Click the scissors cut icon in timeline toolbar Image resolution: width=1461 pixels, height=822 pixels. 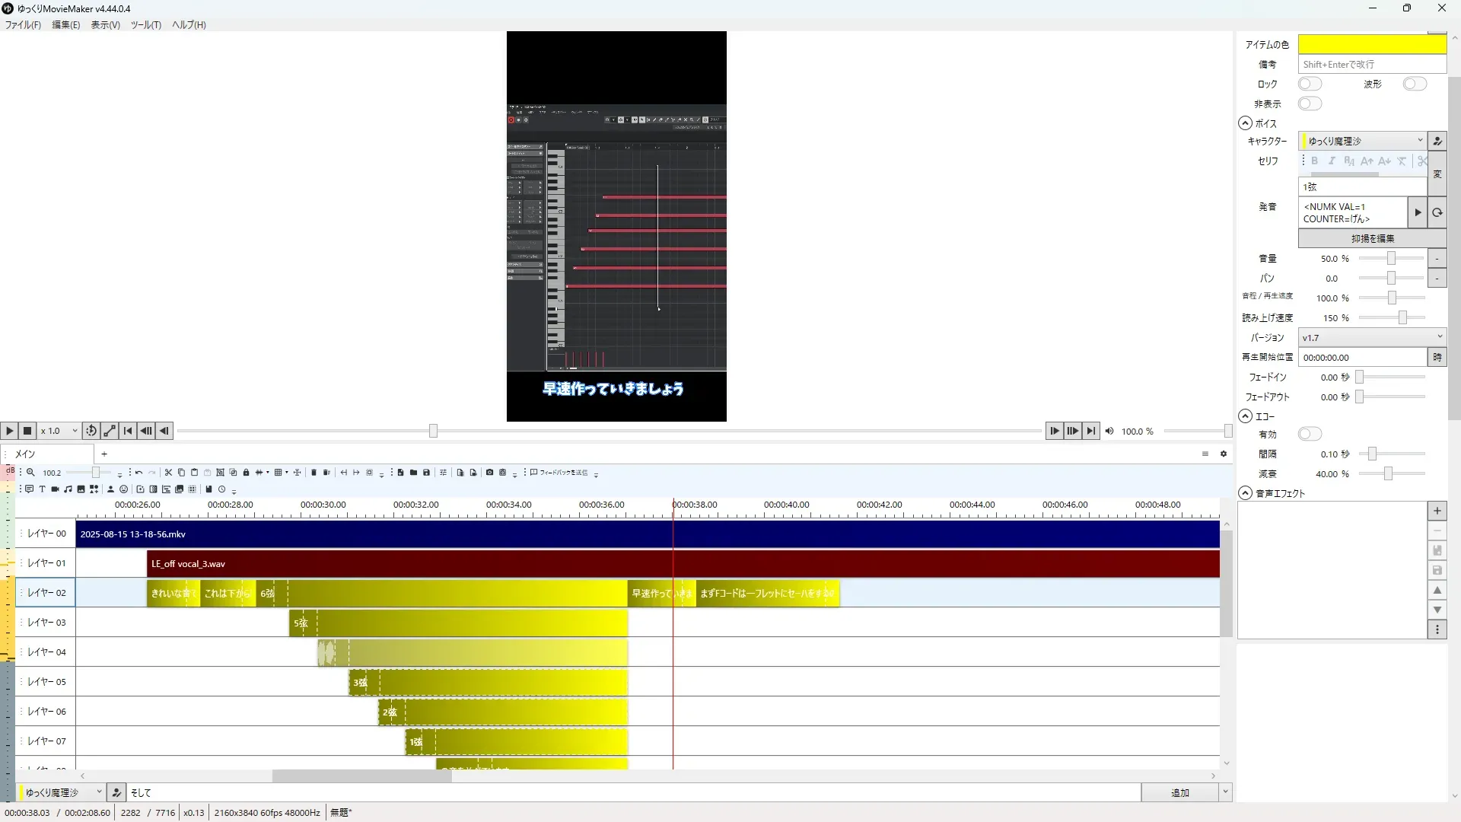click(169, 473)
